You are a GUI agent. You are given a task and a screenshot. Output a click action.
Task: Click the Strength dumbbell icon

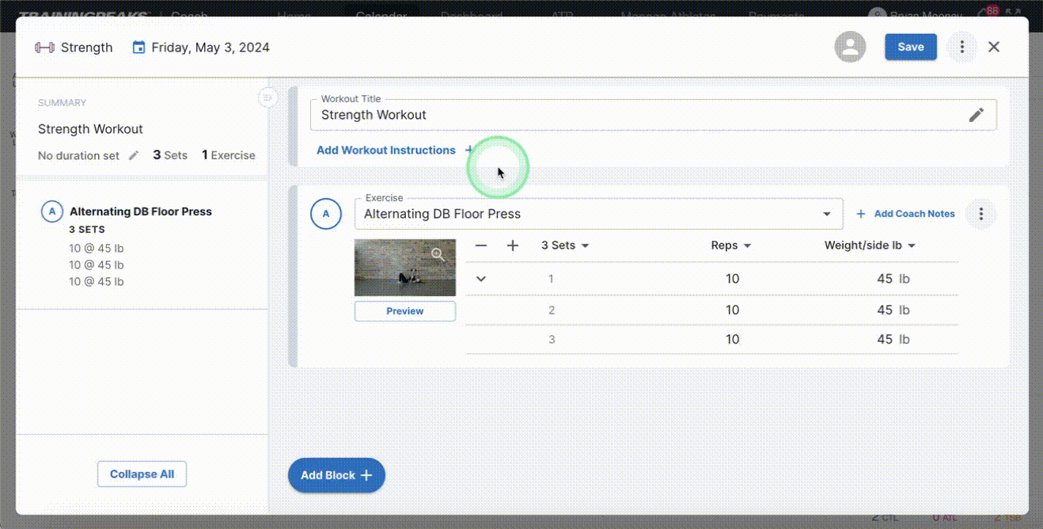pyautogui.click(x=44, y=47)
